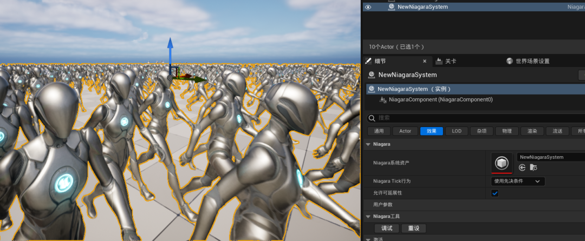This screenshot has height=241, width=585.
Task: Click the actor icon beside NewNiagaraSystem title
Action: pyautogui.click(x=371, y=75)
